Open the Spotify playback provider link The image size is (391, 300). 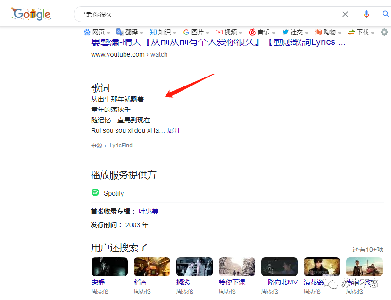tap(114, 193)
